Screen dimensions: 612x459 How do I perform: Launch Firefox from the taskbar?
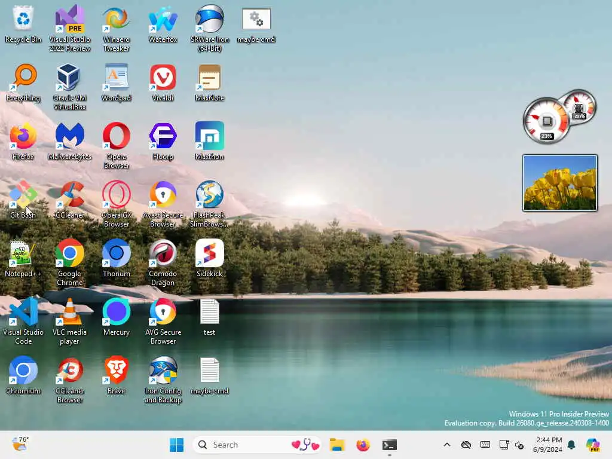pos(363,445)
